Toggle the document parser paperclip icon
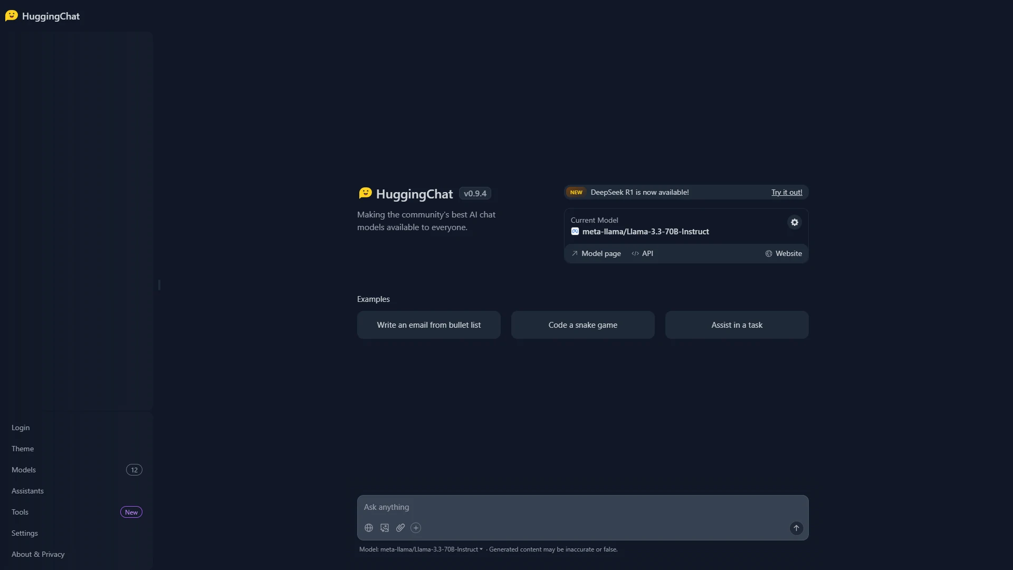This screenshot has height=570, width=1013. tap(400, 528)
